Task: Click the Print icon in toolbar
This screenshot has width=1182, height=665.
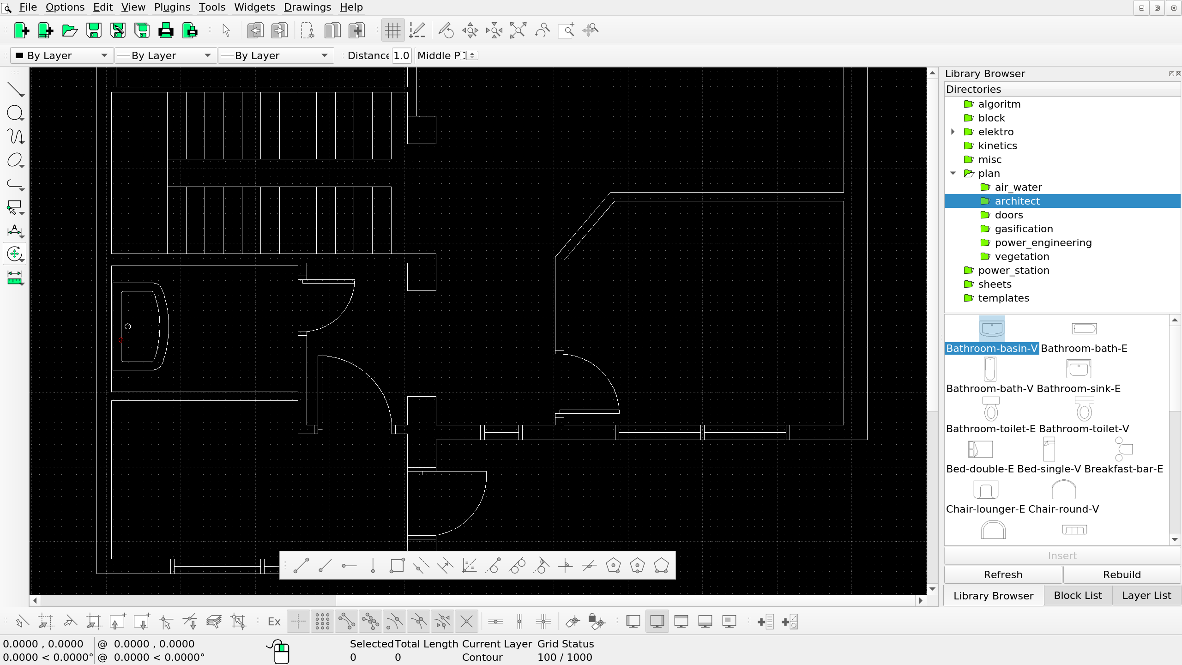Action: click(x=166, y=30)
